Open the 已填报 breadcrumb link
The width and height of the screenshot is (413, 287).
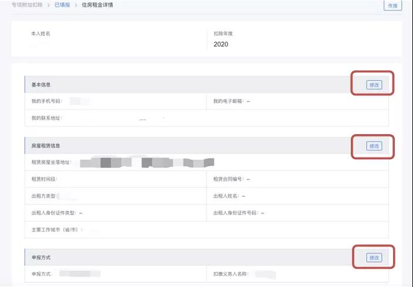(63, 5)
